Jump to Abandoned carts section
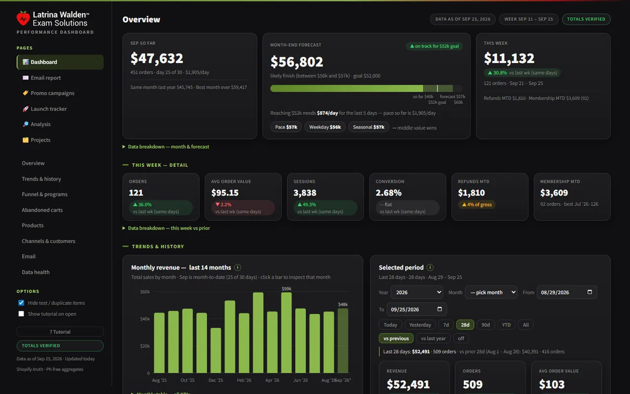The height and width of the screenshot is (394, 630). pos(42,210)
